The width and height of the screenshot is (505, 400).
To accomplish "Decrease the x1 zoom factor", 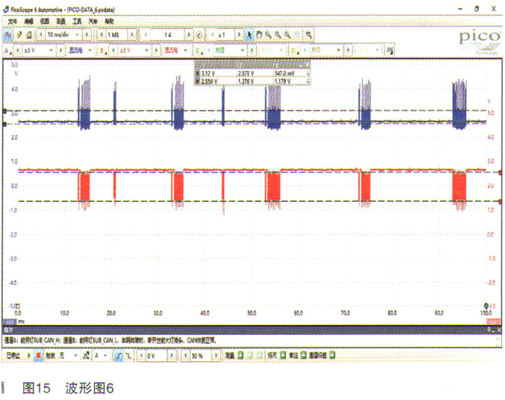I will pos(212,35).
